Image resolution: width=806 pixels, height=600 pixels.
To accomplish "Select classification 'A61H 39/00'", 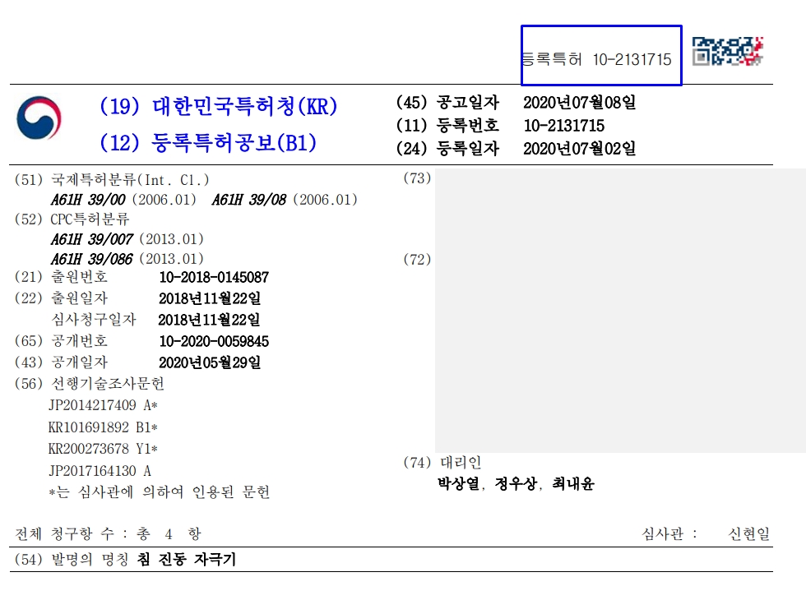I will pos(88,199).
